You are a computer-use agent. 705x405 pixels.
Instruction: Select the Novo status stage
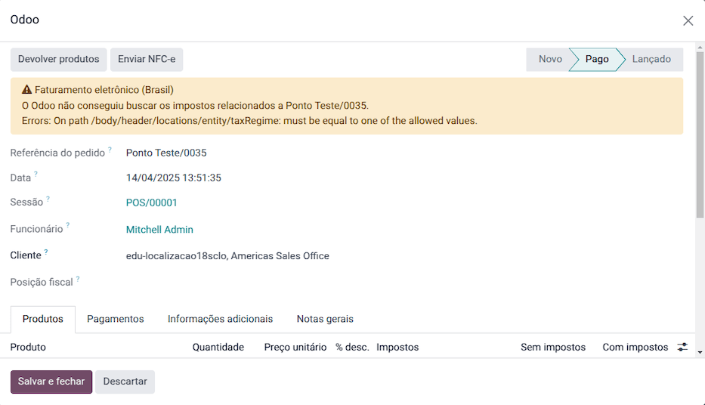[x=549, y=60]
